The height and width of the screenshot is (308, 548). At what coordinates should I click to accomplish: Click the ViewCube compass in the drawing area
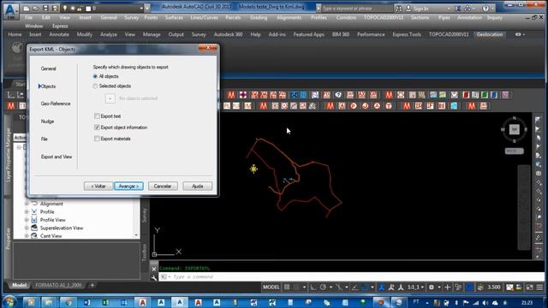pyautogui.click(x=514, y=129)
